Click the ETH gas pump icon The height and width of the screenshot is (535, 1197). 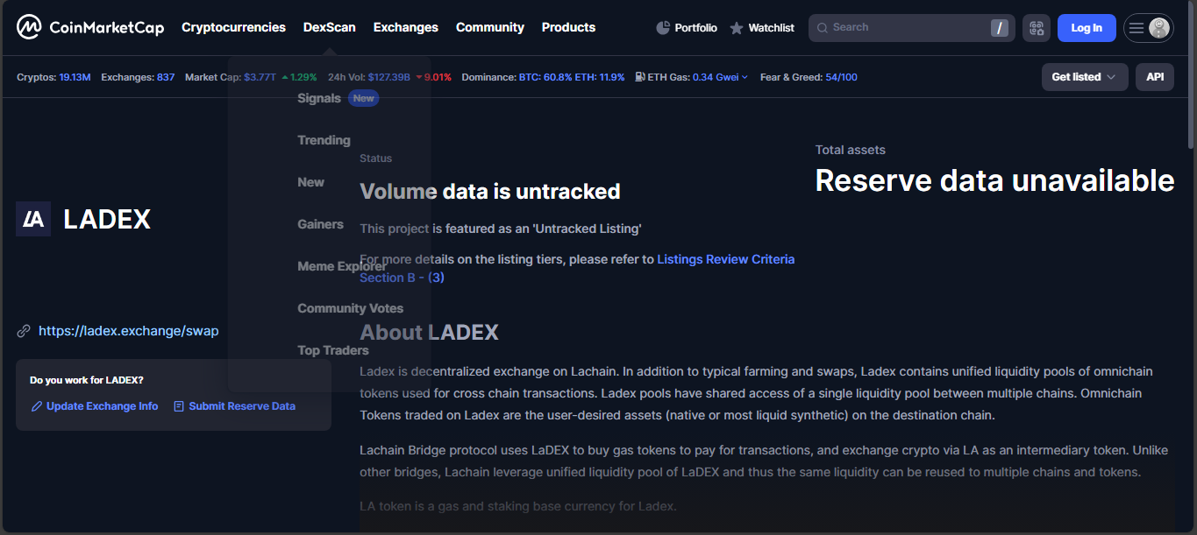coord(640,77)
